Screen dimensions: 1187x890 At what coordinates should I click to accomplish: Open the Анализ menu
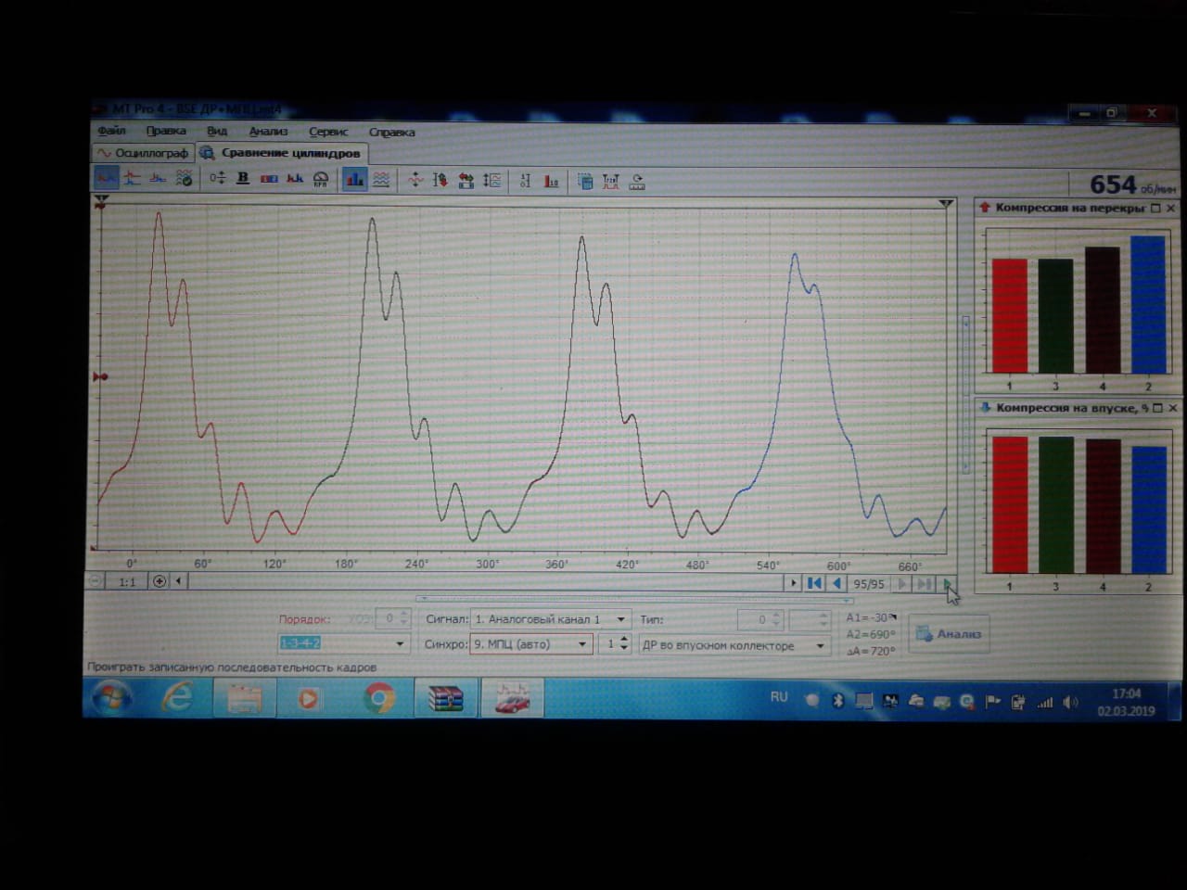click(x=268, y=132)
